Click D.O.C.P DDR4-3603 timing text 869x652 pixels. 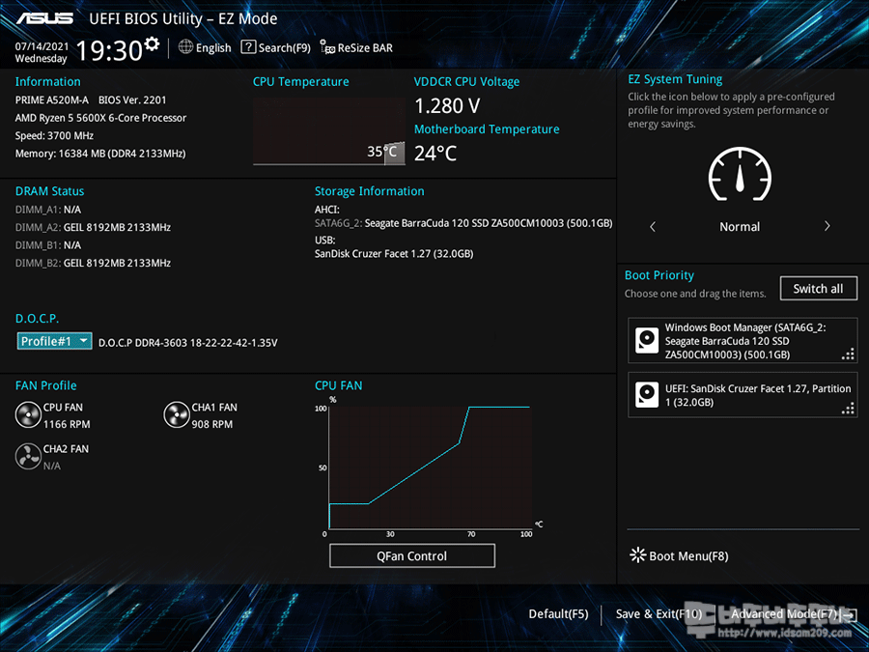pyautogui.click(x=187, y=343)
